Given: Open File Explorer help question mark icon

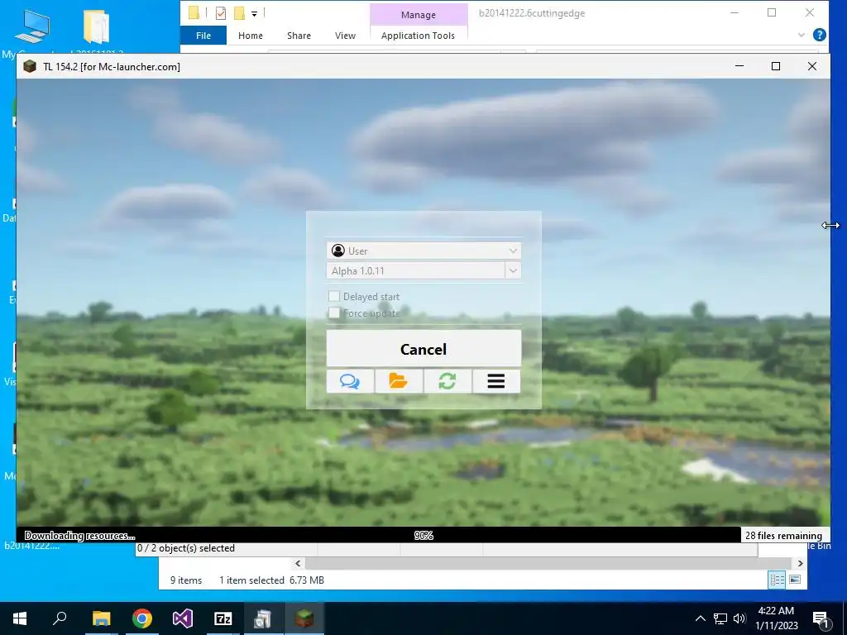Looking at the screenshot, I should 819,35.
